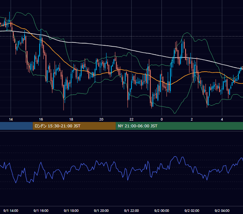Click the ロンドン 15:30-21:00 JST session bar
The height and width of the screenshot is (214, 243).
74,126
